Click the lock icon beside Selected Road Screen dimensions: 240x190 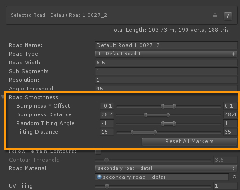[215, 15]
